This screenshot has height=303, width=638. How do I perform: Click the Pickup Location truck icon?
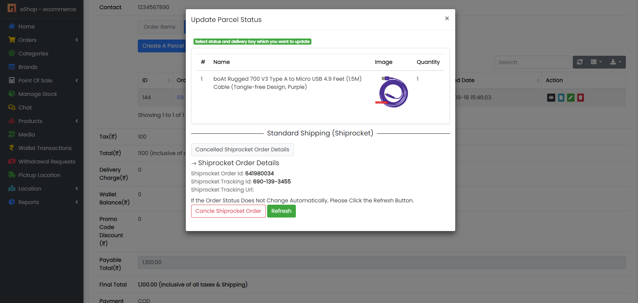pyautogui.click(x=12, y=175)
